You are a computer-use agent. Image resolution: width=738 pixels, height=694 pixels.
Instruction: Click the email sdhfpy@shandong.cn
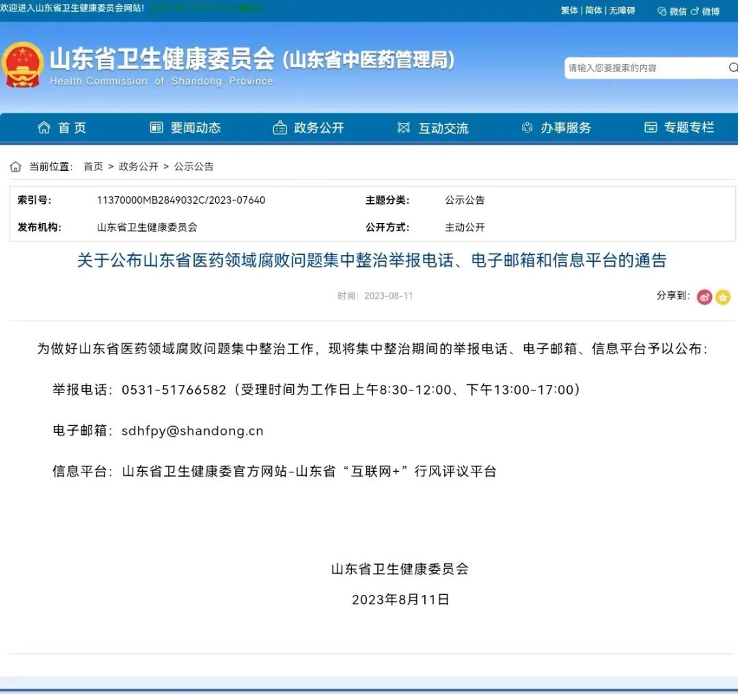click(193, 431)
